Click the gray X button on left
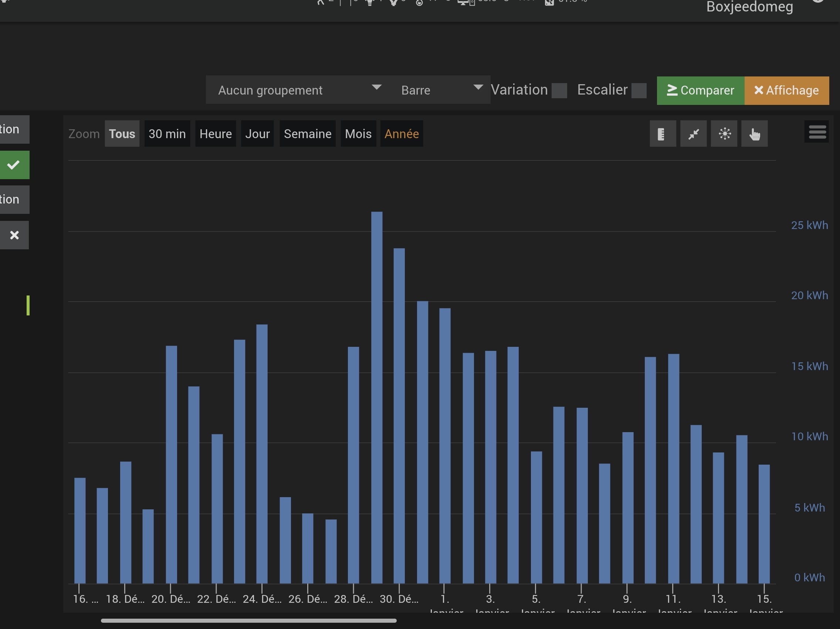The width and height of the screenshot is (840, 629). (14, 235)
